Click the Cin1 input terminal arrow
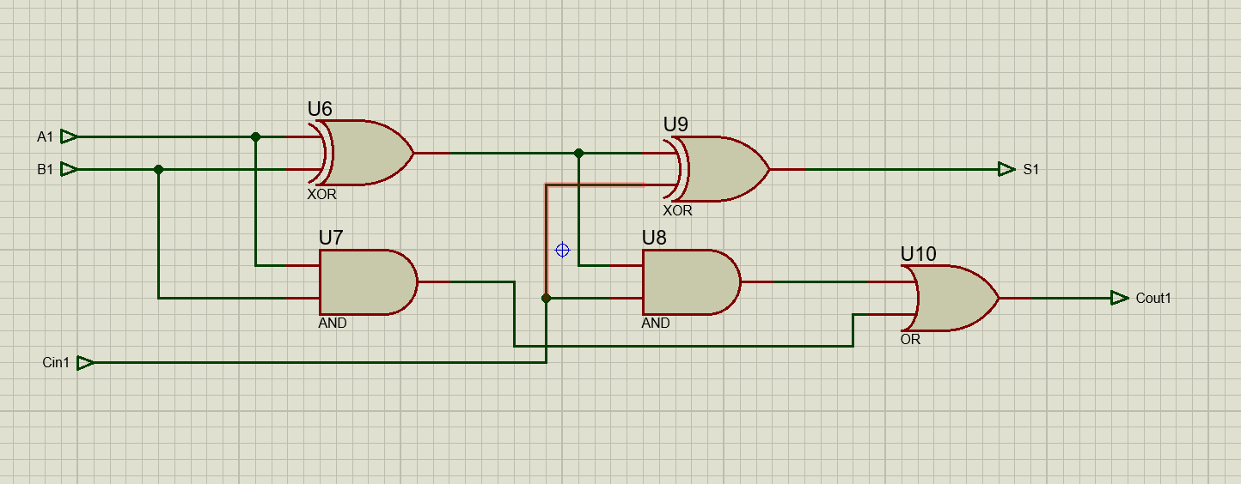The width and height of the screenshot is (1241, 484). pos(85,363)
